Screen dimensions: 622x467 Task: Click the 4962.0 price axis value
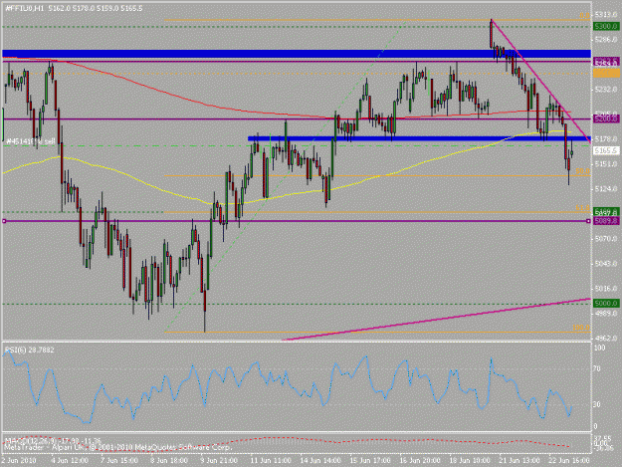(606, 339)
